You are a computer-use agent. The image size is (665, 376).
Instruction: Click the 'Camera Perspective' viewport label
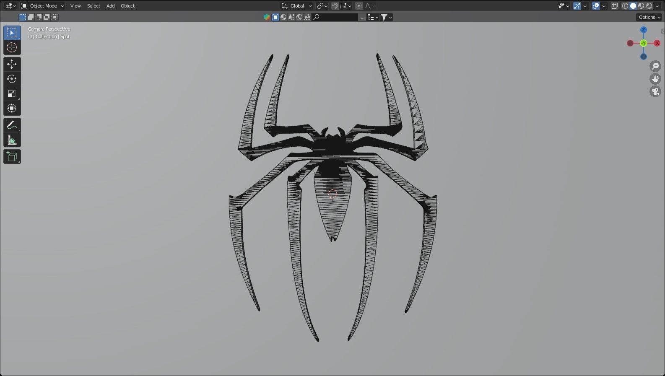pos(49,29)
